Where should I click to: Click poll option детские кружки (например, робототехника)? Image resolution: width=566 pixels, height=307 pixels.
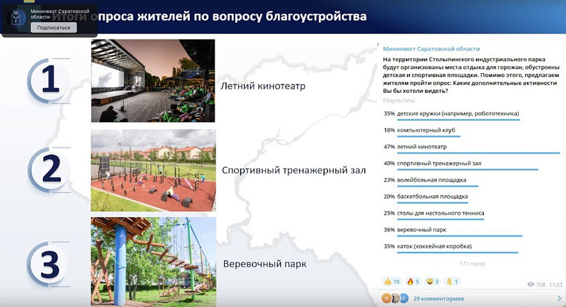pyautogui.click(x=458, y=113)
